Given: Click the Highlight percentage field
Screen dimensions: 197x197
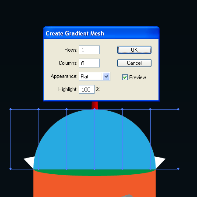Looking at the screenshot, I should pos(87,89).
